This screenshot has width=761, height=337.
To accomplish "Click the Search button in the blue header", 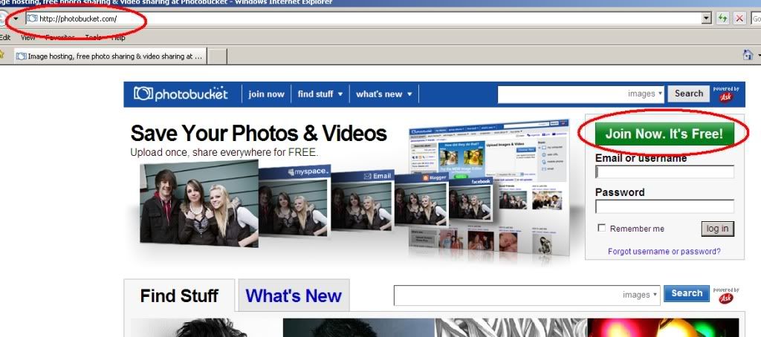I will [689, 94].
